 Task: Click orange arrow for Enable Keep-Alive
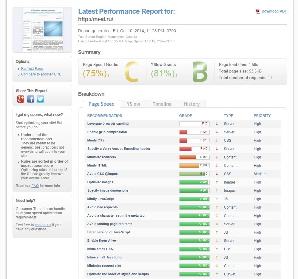[x=217, y=241]
